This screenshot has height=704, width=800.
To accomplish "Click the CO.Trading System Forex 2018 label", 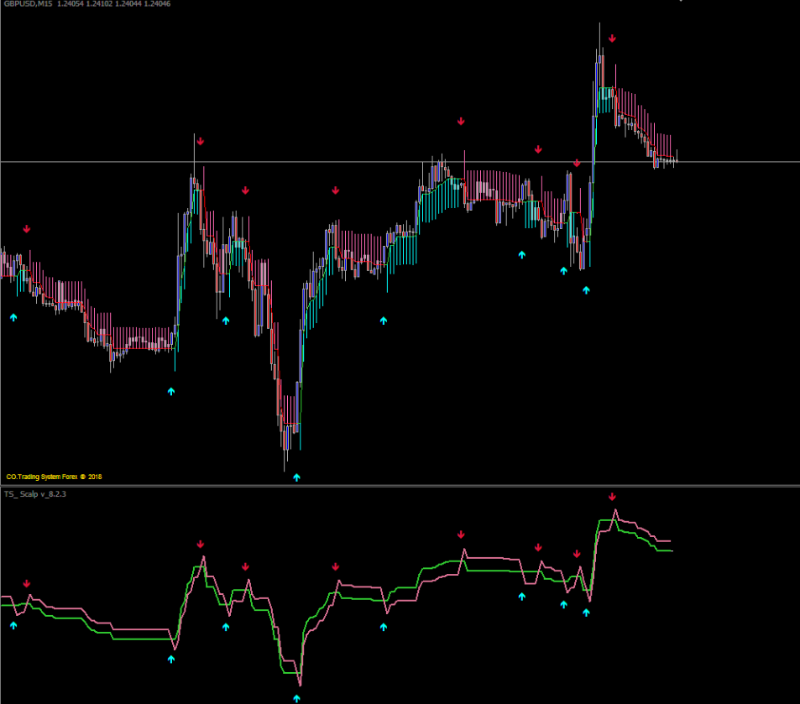I will point(54,477).
